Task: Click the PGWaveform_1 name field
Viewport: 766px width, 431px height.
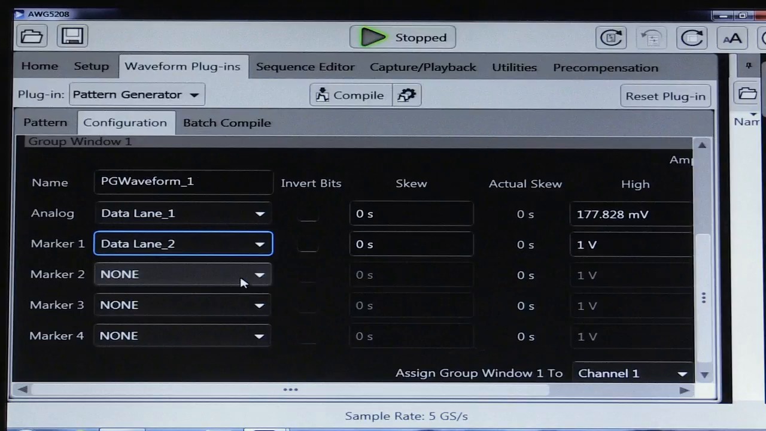Action: click(183, 181)
